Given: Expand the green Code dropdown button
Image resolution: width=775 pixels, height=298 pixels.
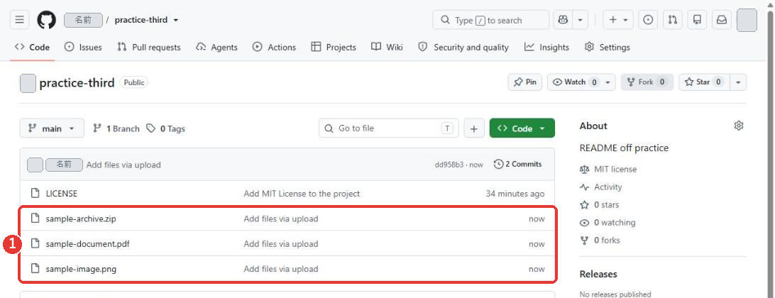Looking at the screenshot, I should pos(522,128).
